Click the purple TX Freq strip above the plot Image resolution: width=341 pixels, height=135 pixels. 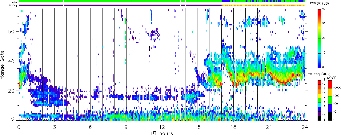pyautogui.click(x=120, y=5)
